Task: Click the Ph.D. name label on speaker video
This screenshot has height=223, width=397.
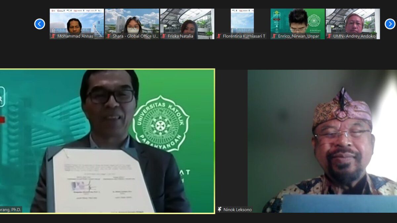Action: tap(11, 209)
